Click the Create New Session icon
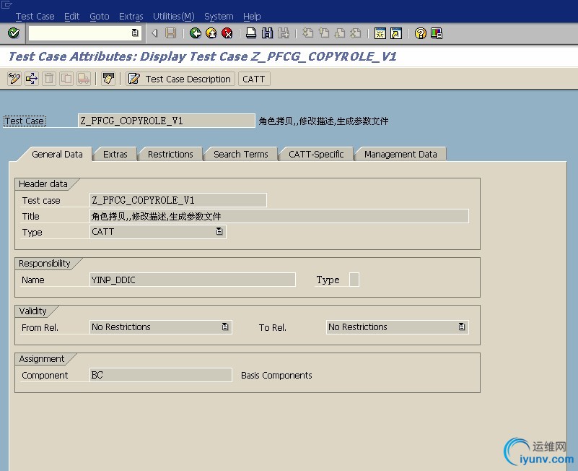This screenshot has width=578, height=471. point(380,33)
